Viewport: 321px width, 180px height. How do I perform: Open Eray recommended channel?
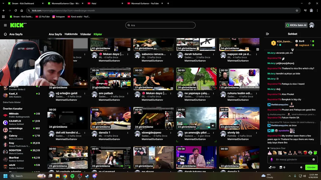[21, 144]
